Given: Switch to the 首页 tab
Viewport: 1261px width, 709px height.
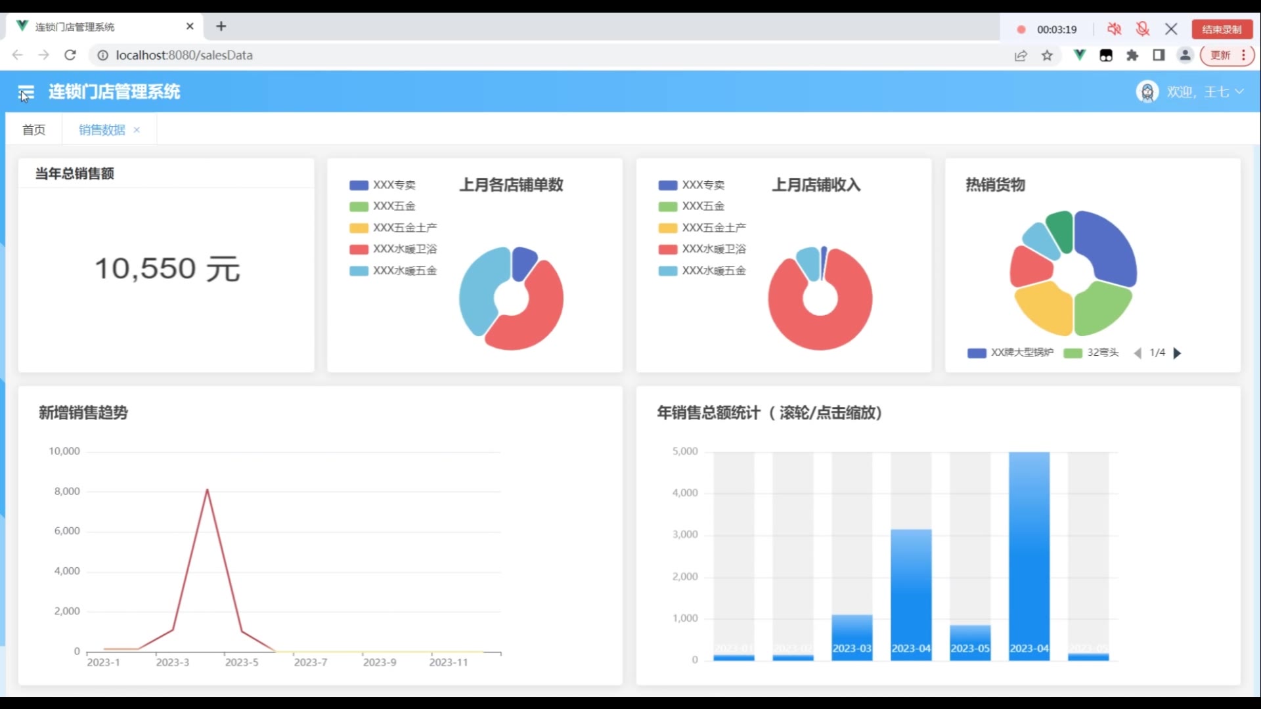Looking at the screenshot, I should coord(33,130).
